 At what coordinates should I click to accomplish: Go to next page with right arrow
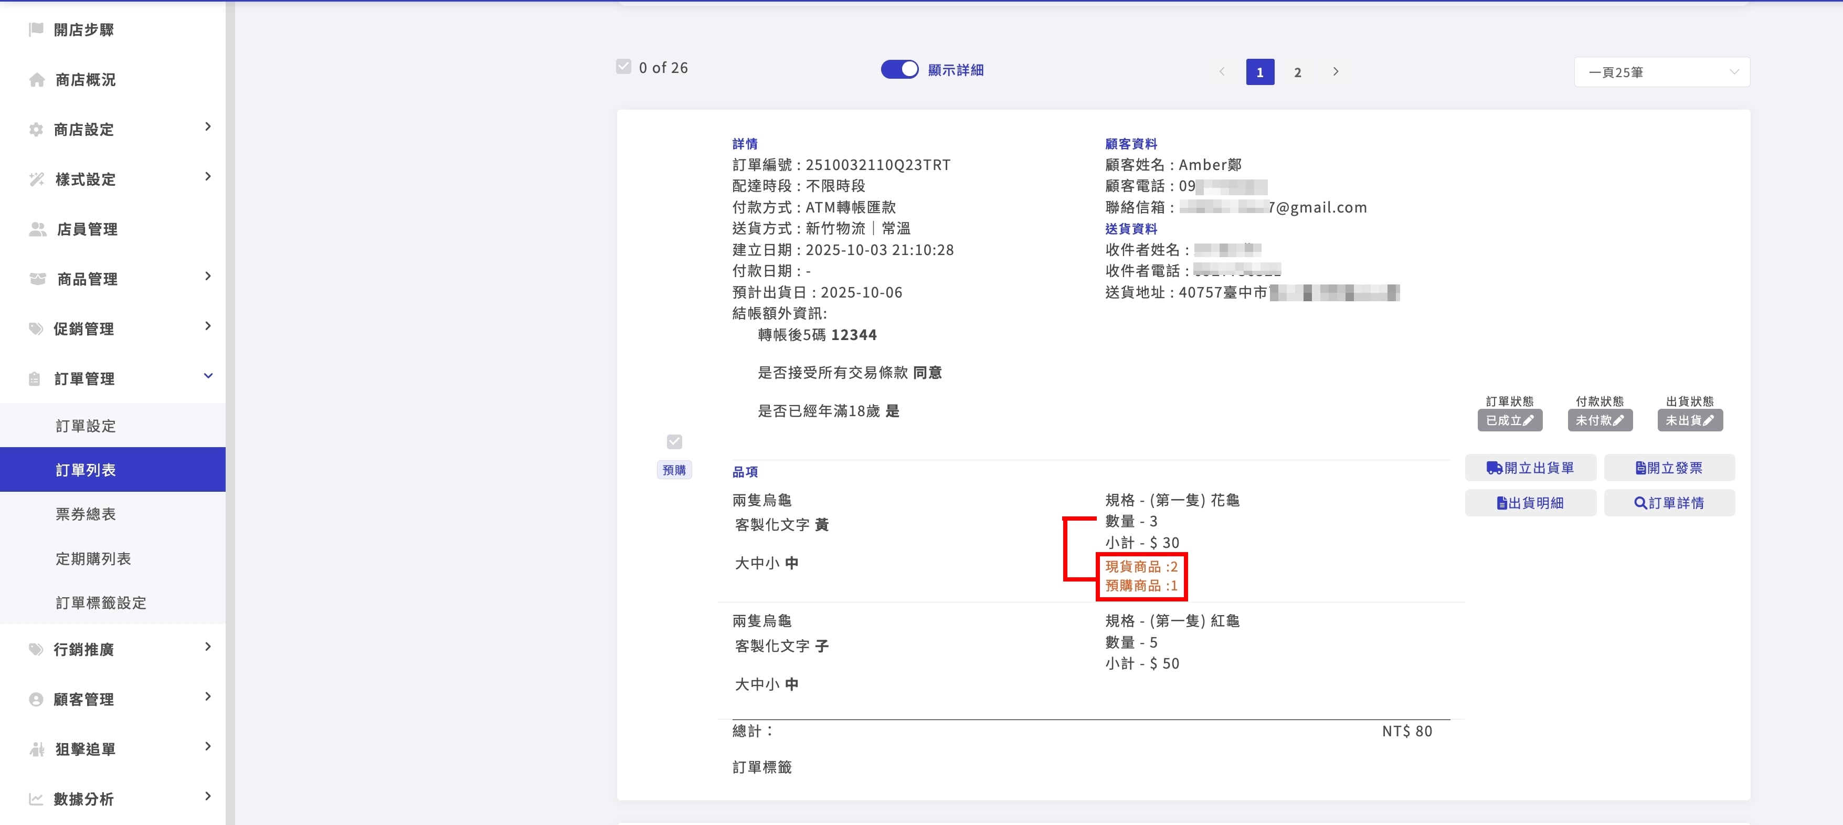click(1335, 71)
